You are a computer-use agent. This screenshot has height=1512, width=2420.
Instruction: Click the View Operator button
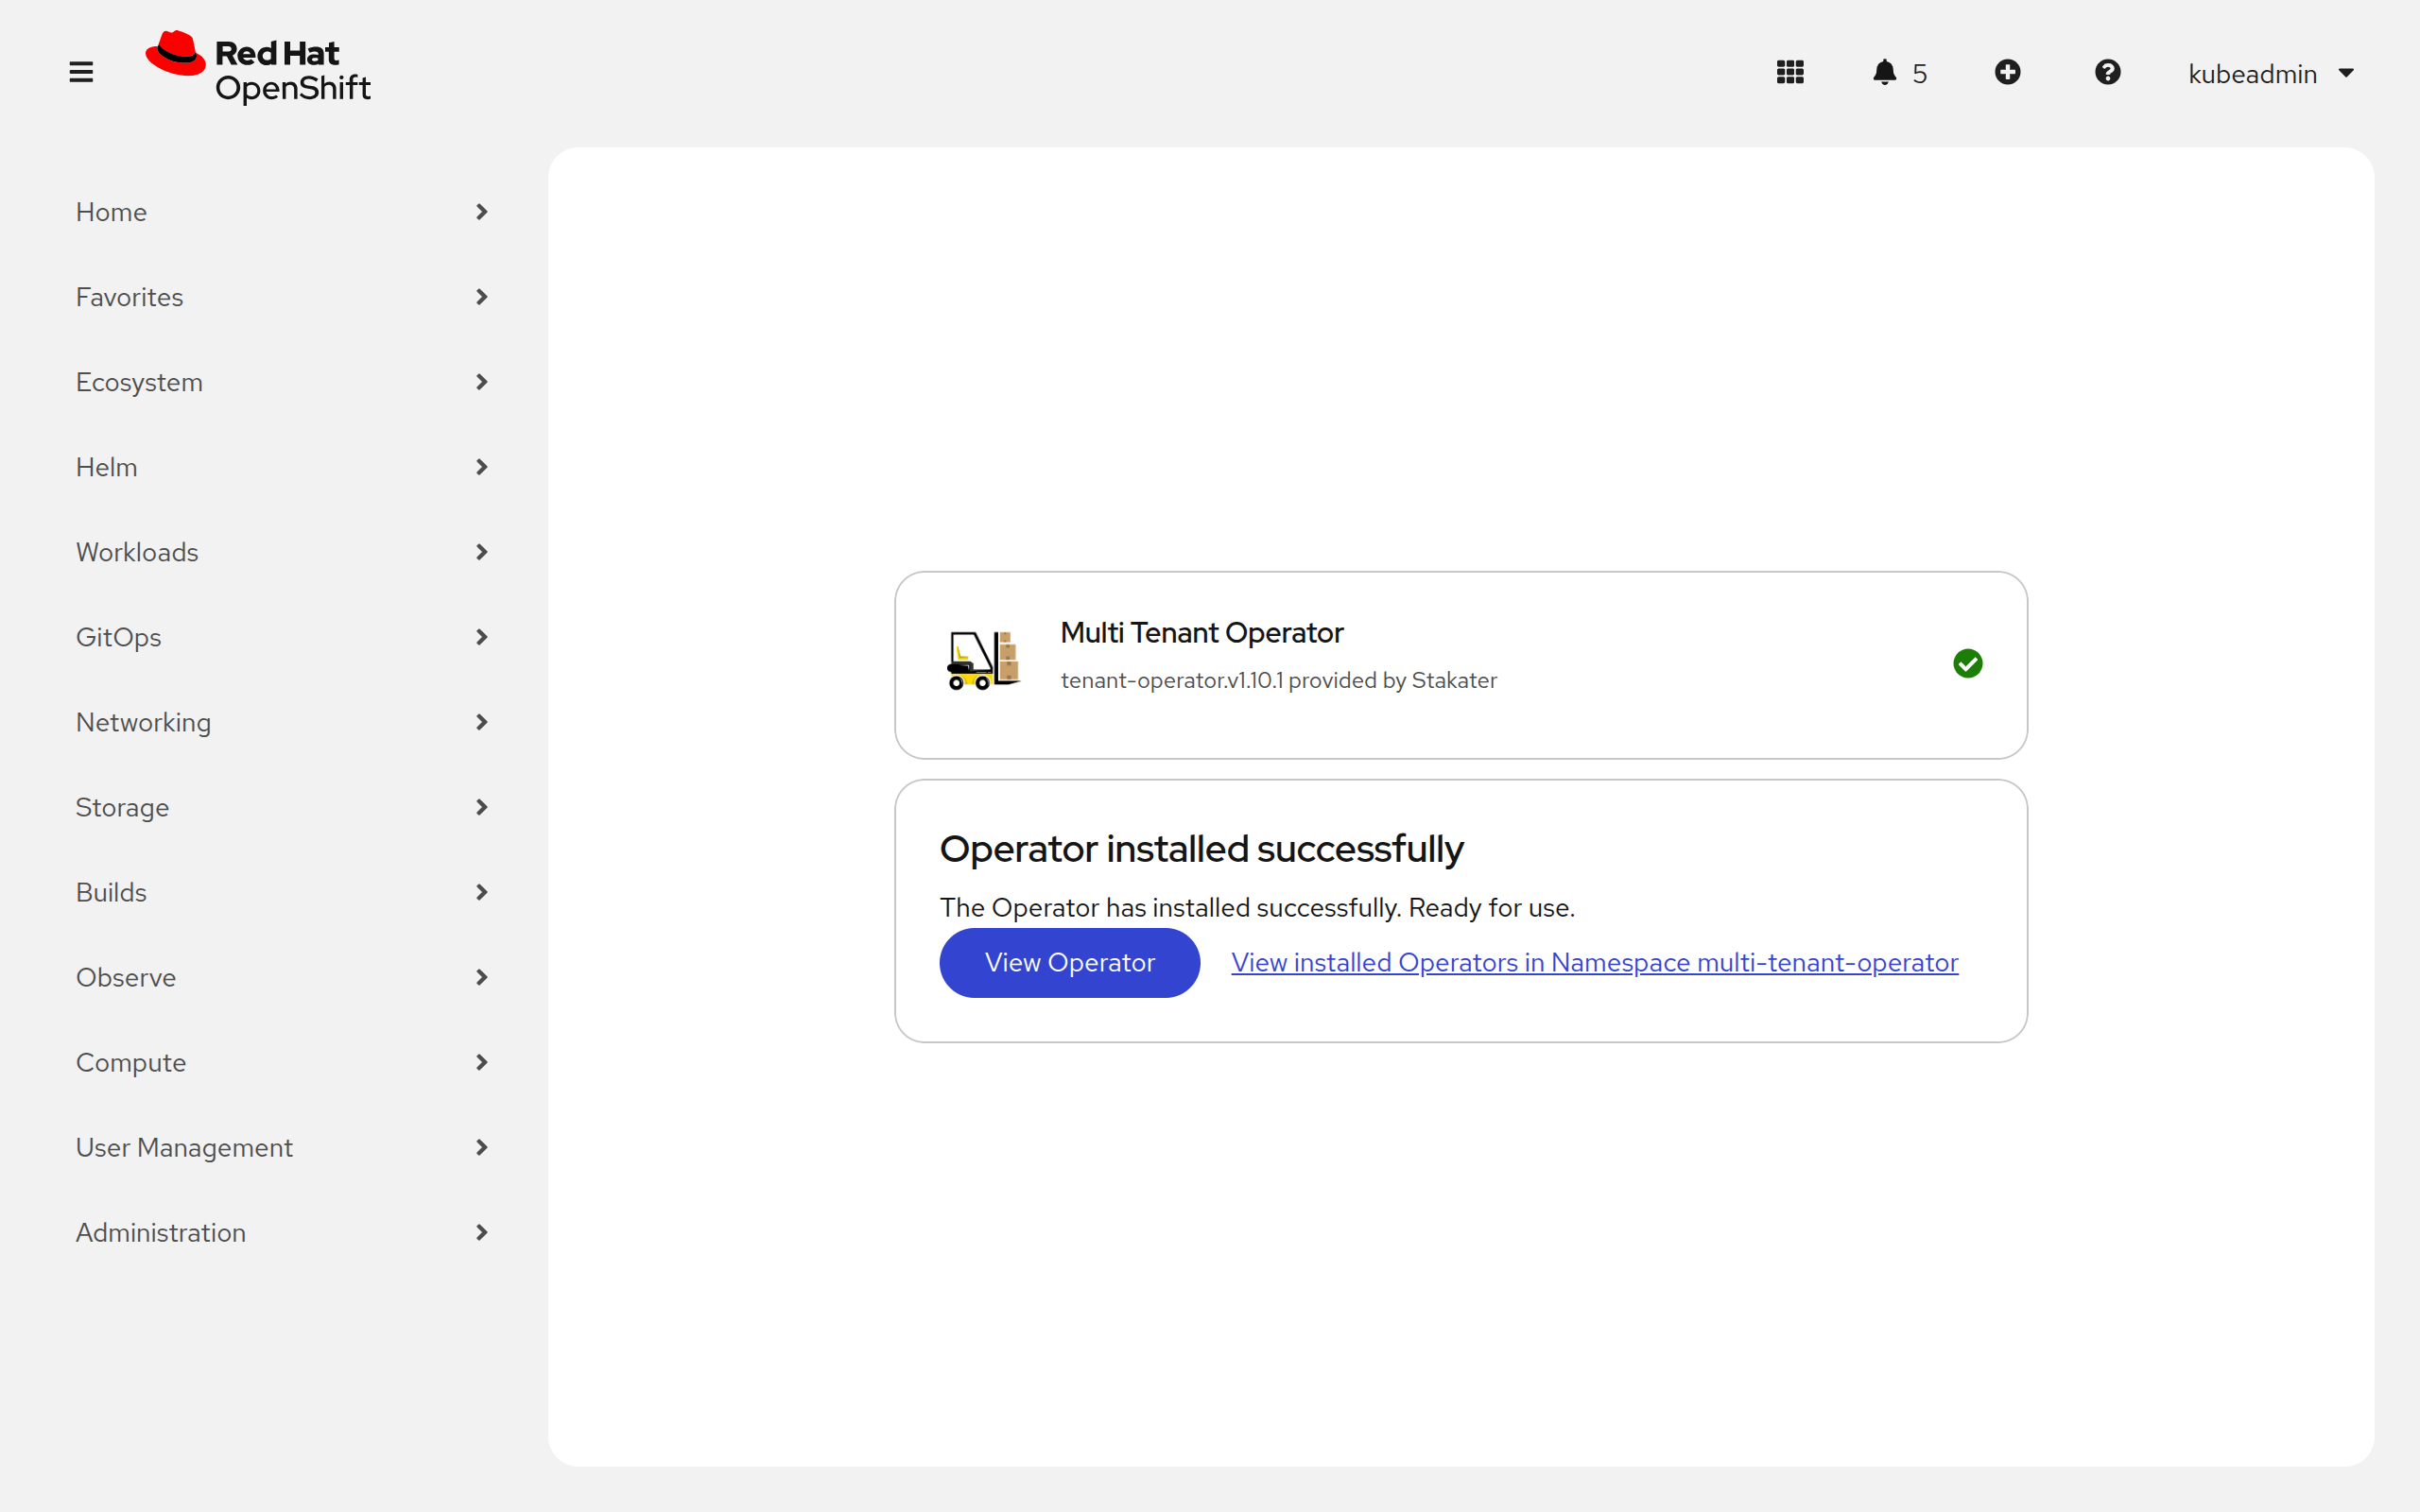point(1069,962)
